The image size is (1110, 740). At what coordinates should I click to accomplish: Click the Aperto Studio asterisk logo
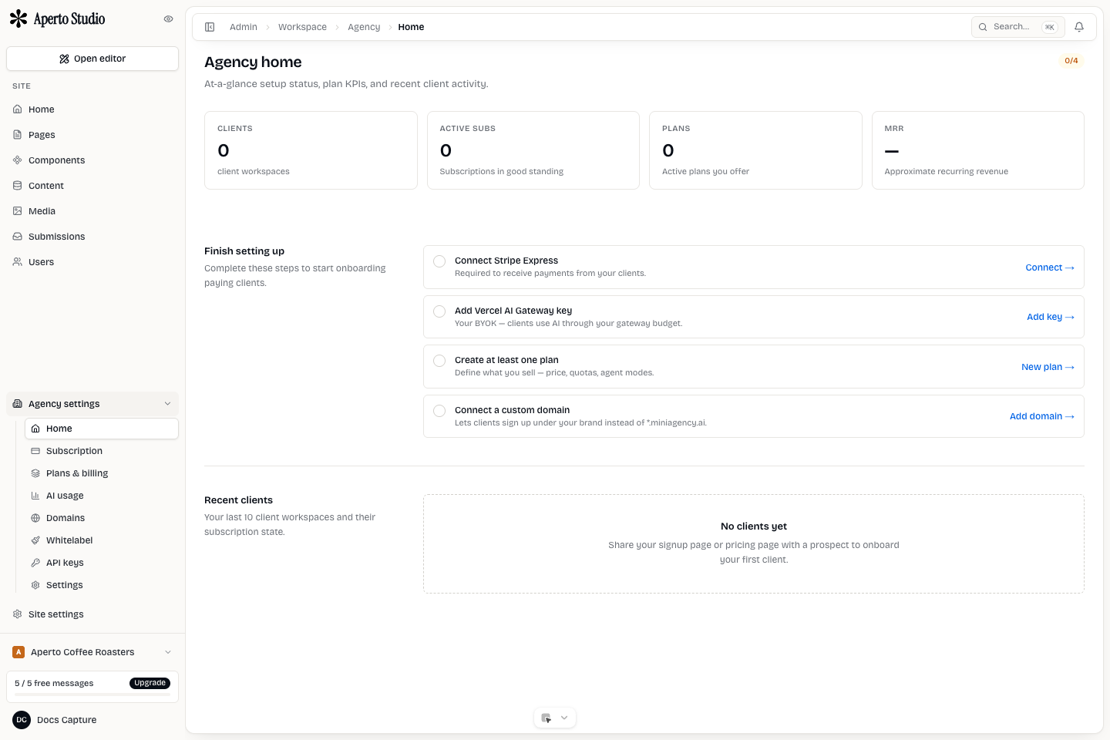(18, 19)
